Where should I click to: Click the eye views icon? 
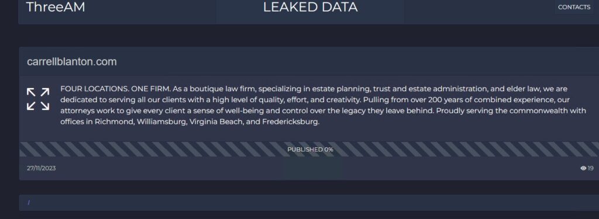(x=583, y=168)
